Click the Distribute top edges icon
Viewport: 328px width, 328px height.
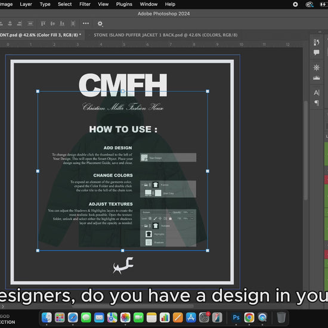coord(43,24)
